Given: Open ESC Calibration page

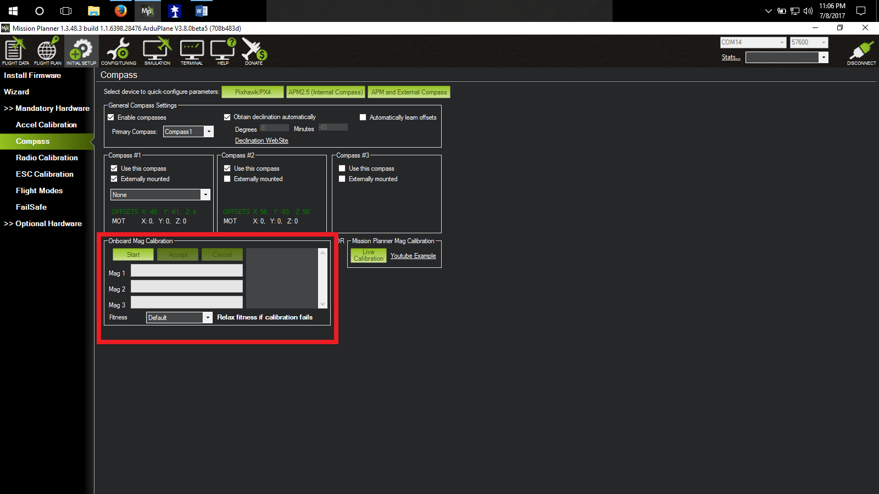Looking at the screenshot, I should (x=44, y=174).
